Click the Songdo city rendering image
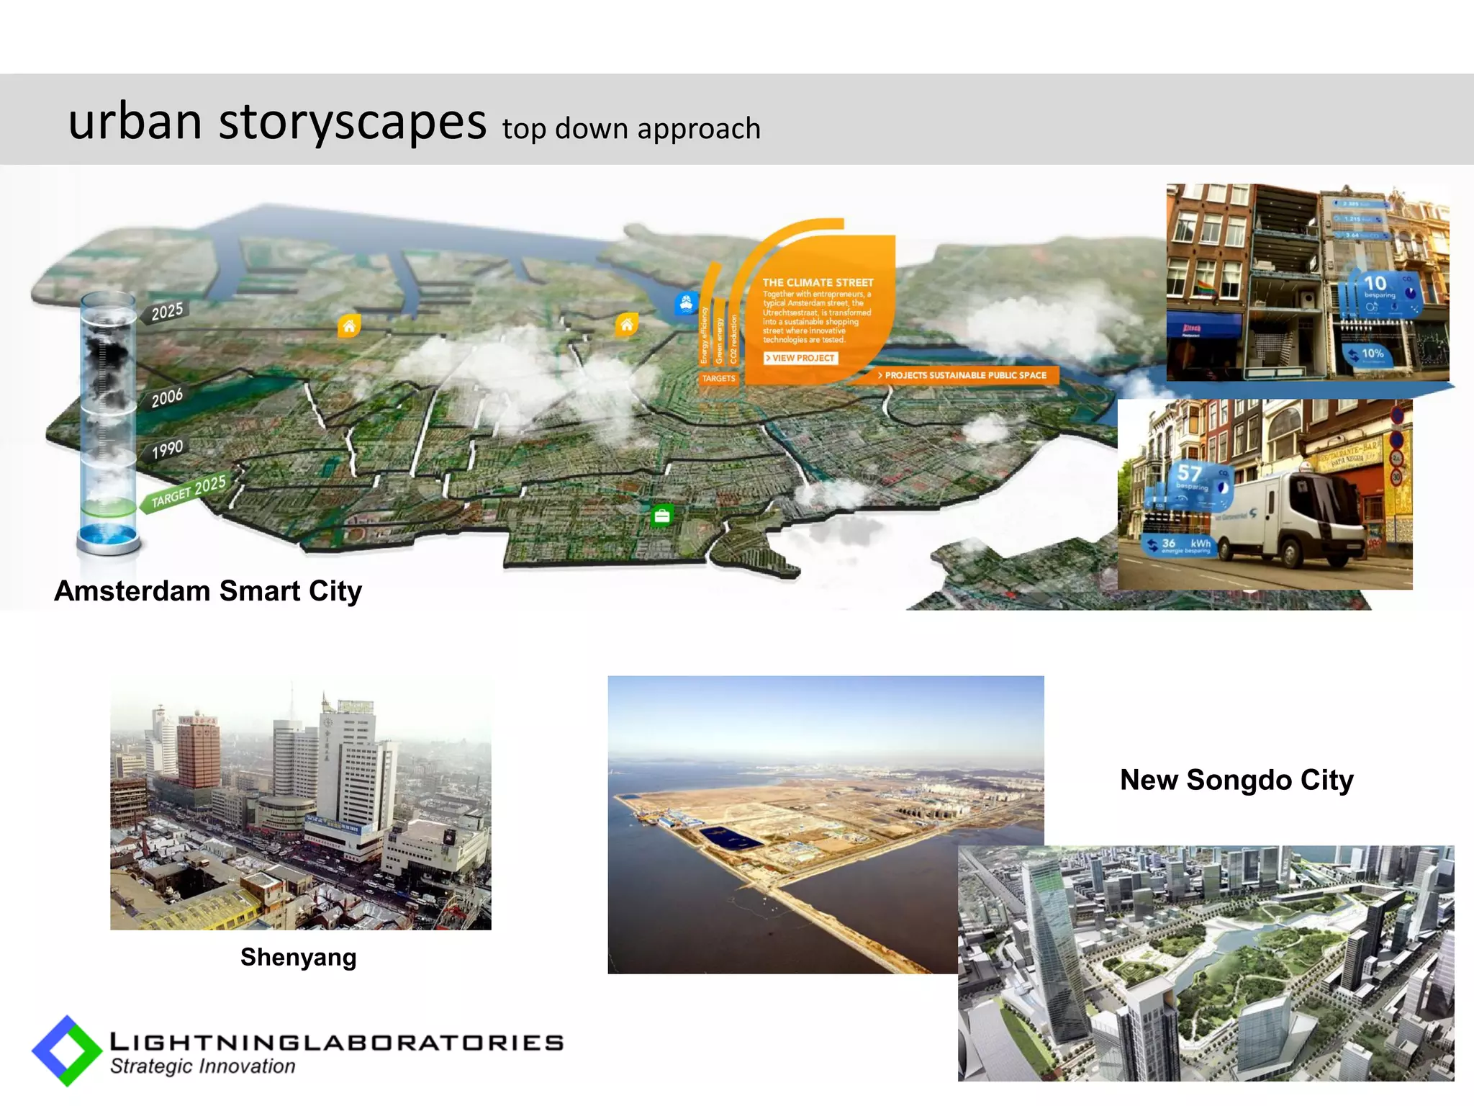Screen dimensions: 1474x1106 click(1206, 963)
